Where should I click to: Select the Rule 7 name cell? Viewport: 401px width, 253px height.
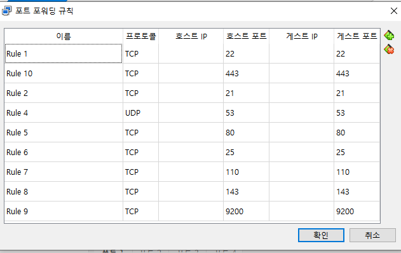pos(64,172)
